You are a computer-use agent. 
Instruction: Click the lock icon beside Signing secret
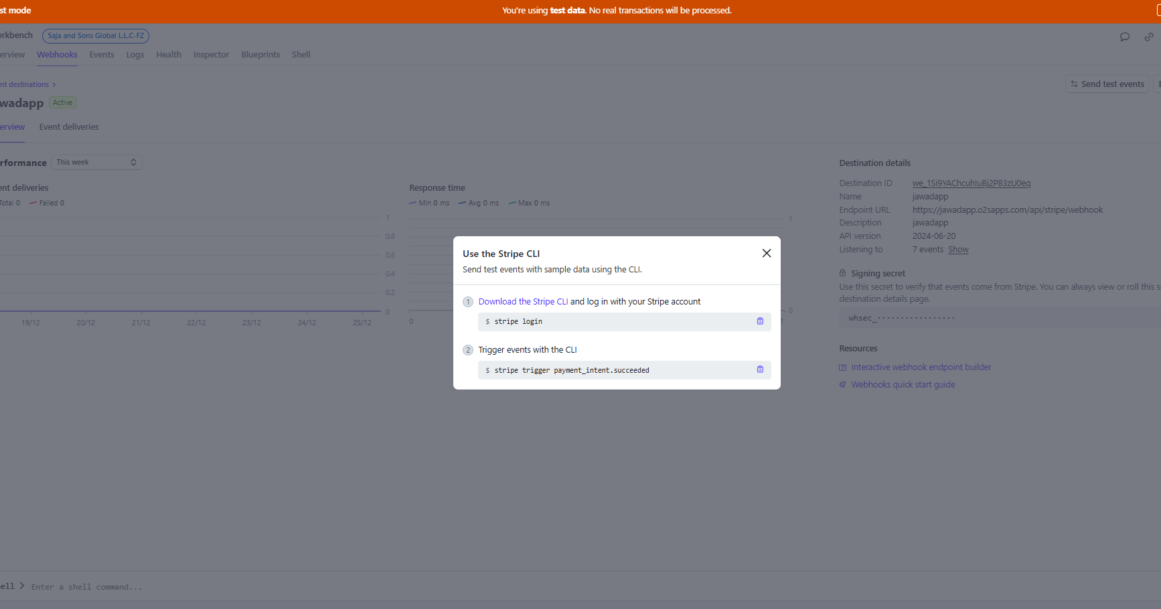click(843, 273)
